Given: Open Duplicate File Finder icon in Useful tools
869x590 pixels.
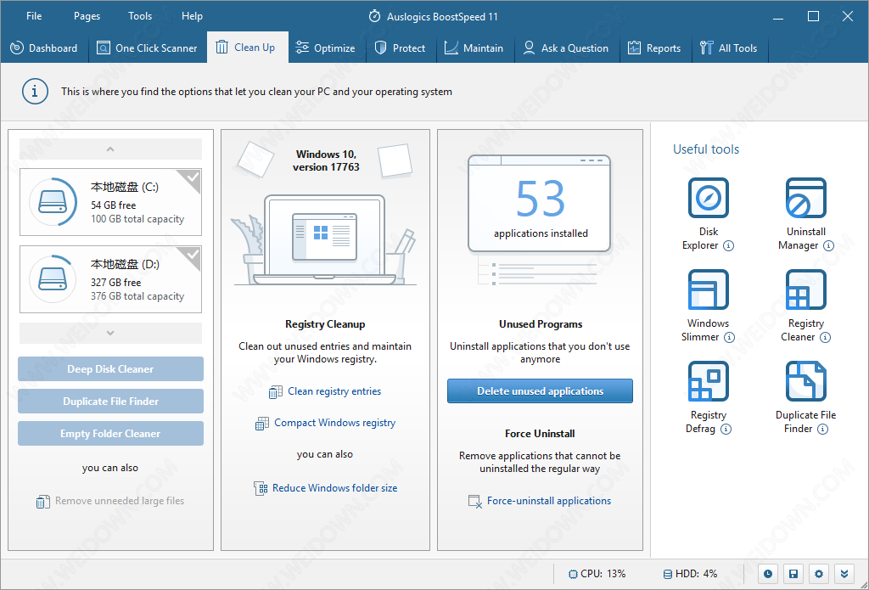Looking at the screenshot, I should coord(806,381).
